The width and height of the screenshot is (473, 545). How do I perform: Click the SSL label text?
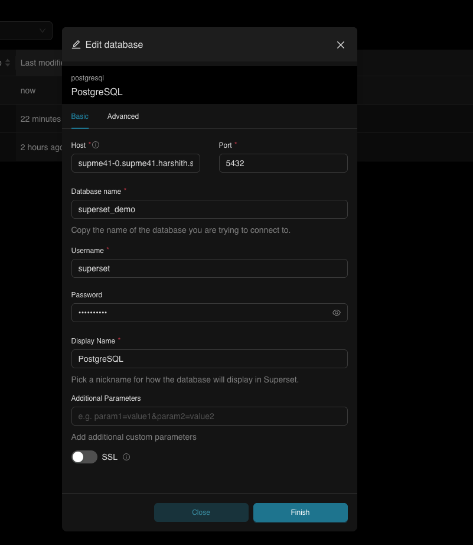tap(110, 457)
